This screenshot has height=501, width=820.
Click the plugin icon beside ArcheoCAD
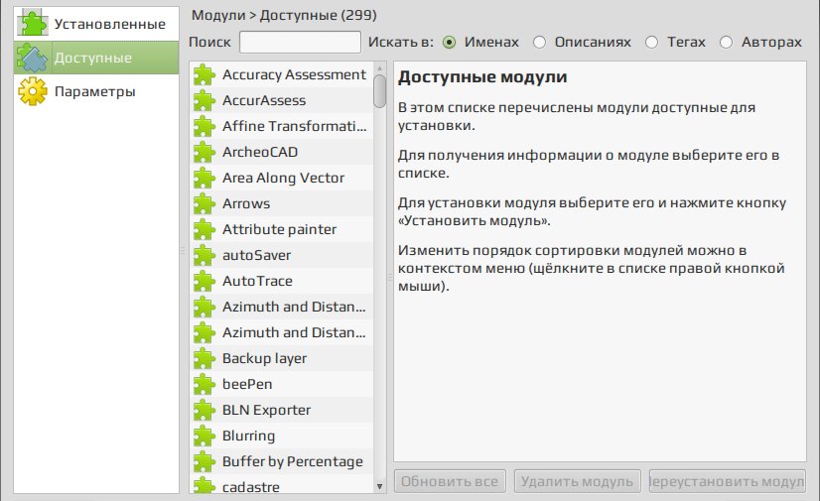[204, 152]
